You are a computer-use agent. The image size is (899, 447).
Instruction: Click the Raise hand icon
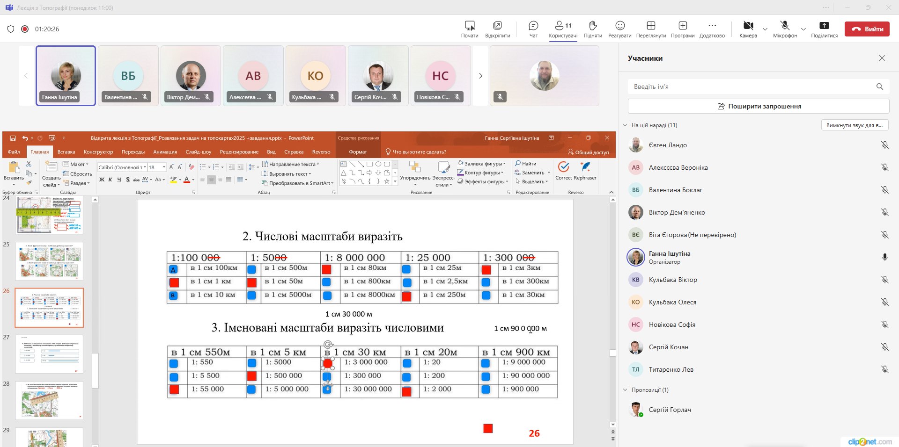(x=592, y=26)
